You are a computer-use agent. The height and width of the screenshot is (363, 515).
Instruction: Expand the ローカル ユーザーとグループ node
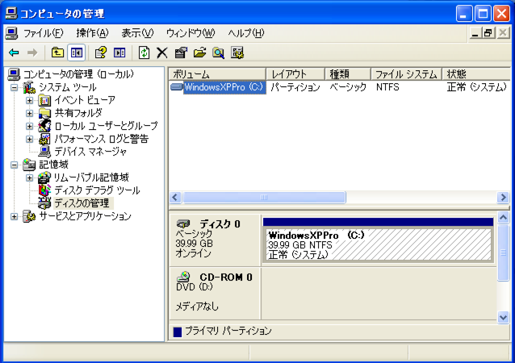click(29, 126)
